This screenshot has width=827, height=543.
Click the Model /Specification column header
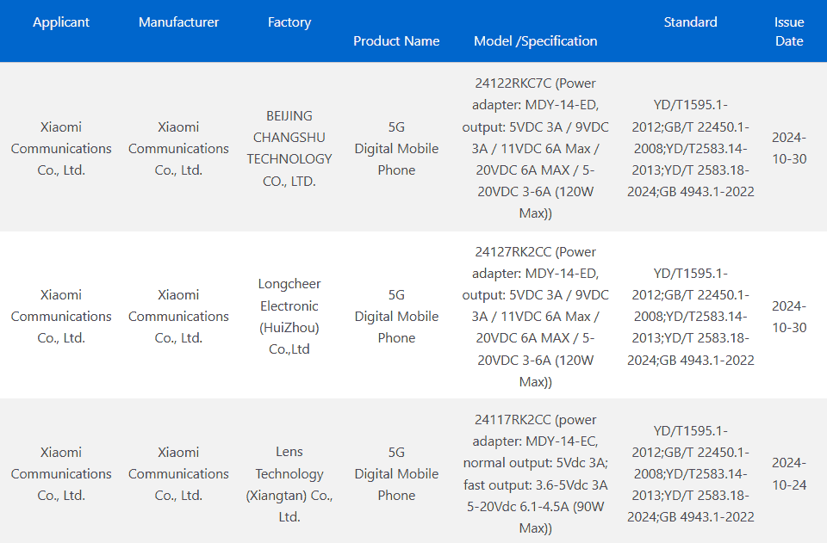(x=535, y=40)
